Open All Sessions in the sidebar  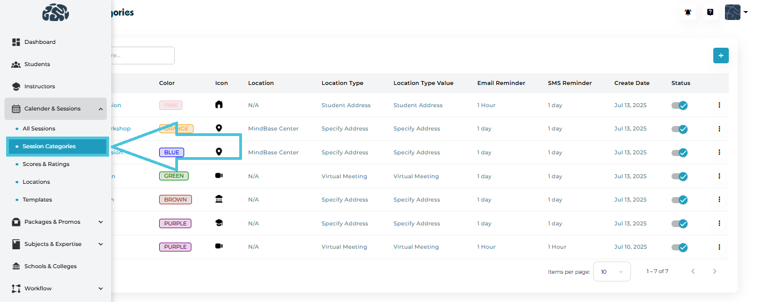pos(39,129)
